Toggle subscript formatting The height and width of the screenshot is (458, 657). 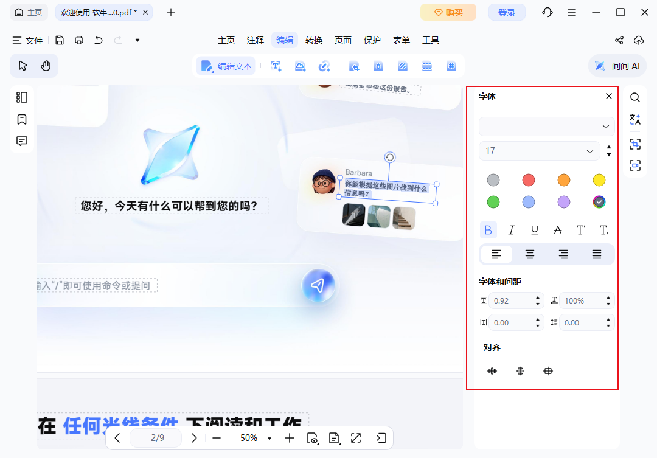coord(604,230)
